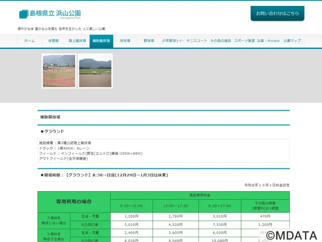Click the 8:30～12:00 time slot column header

(x=132, y=206)
